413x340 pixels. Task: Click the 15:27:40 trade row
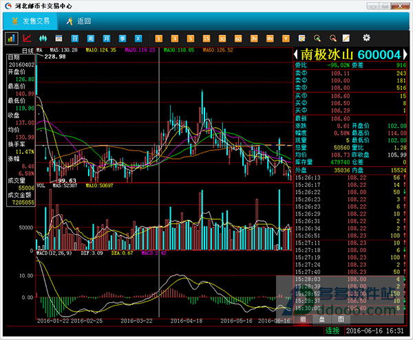[350, 272]
